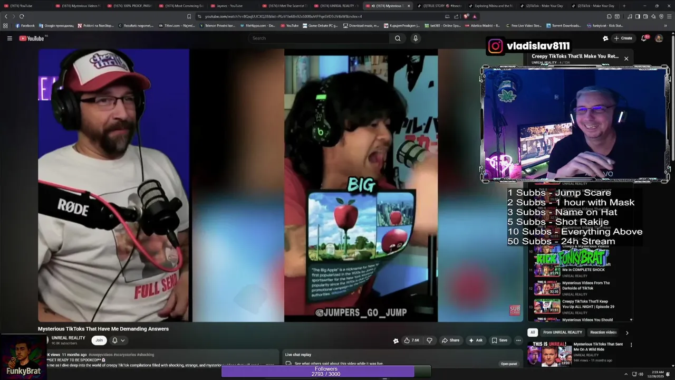Open Facebook bookmark in bookmarks bar
The image size is (675, 380).
coord(24,25)
